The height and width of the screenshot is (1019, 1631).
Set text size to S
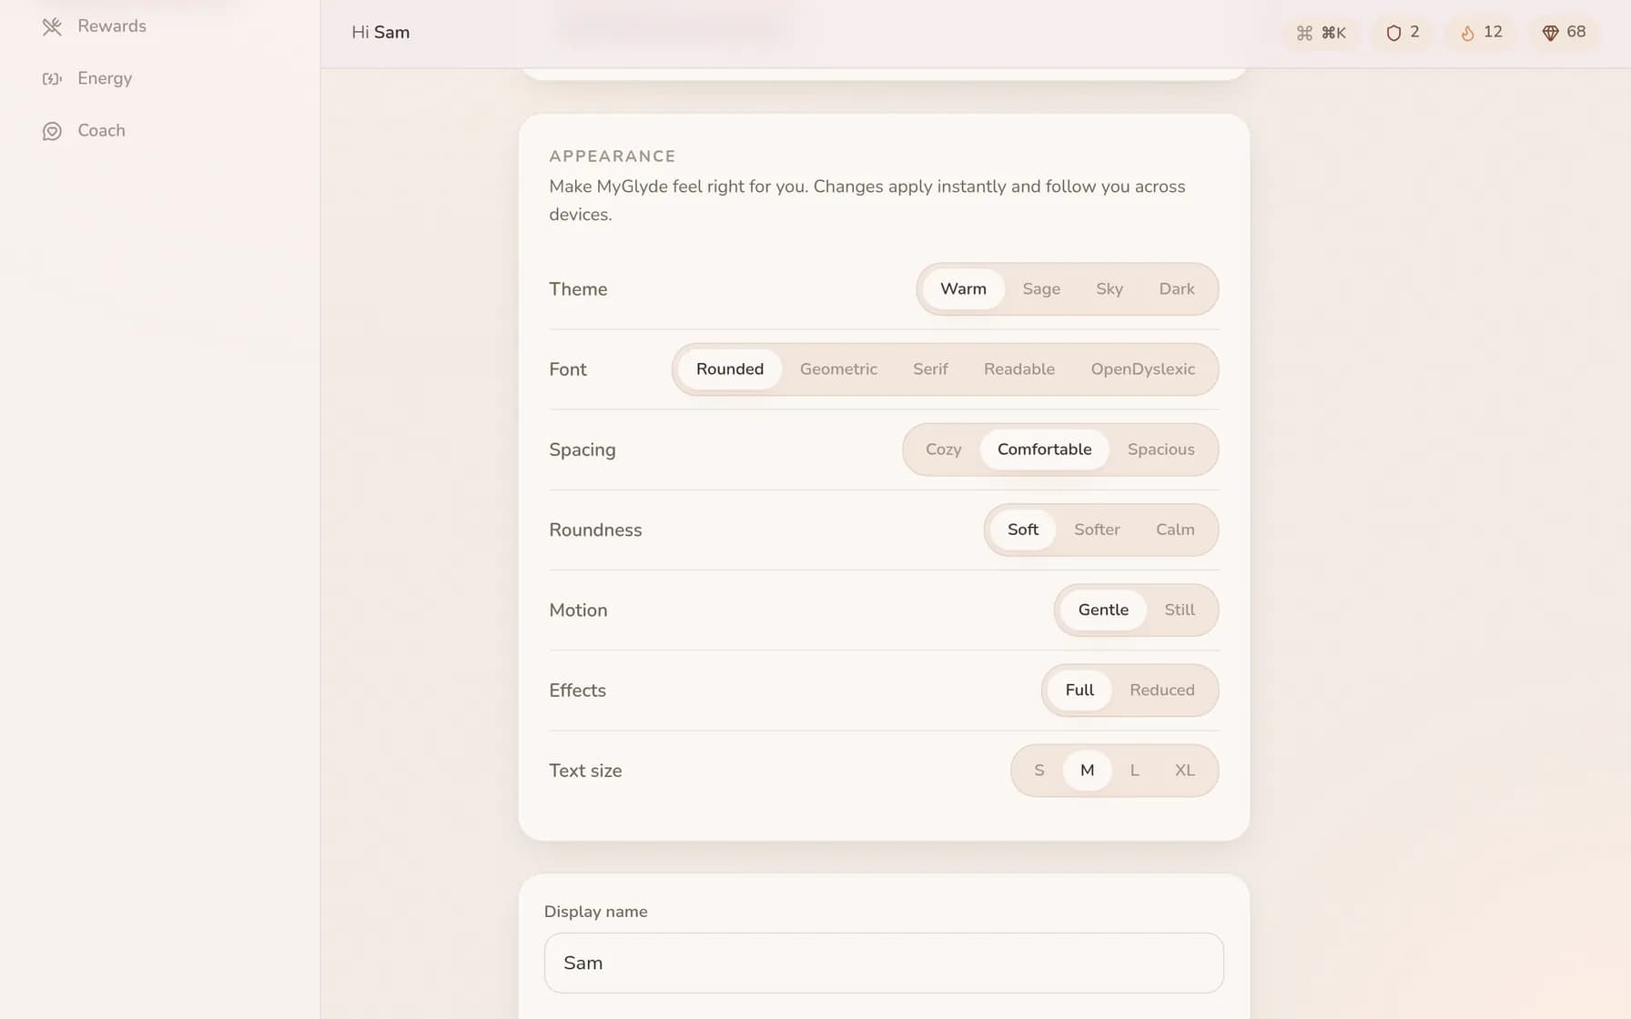(1038, 771)
